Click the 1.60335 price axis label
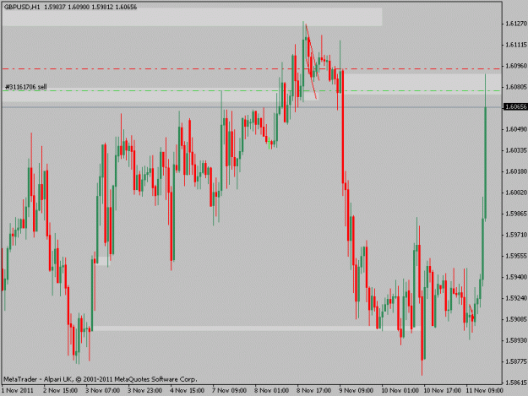This screenshot has width=528, height=396. [515, 150]
